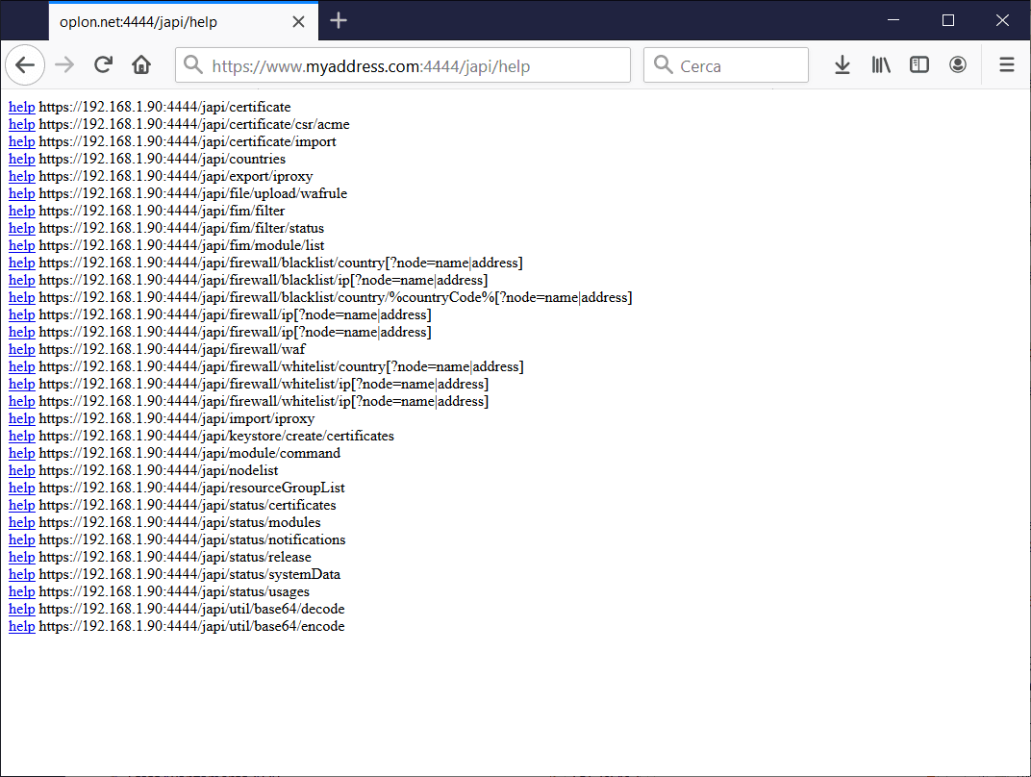Close the browser window
Viewport: 1031px width, 777px height.
(x=1002, y=20)
